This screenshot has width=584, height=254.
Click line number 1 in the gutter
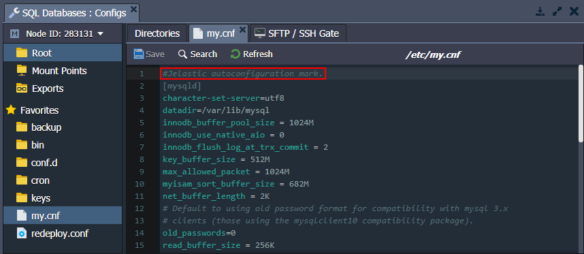142,74
